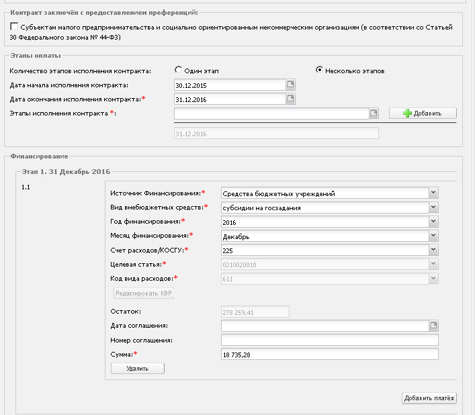Click the Номер соглашения text field
Viewport: 475px width, 415px height.
click(330, 340)
